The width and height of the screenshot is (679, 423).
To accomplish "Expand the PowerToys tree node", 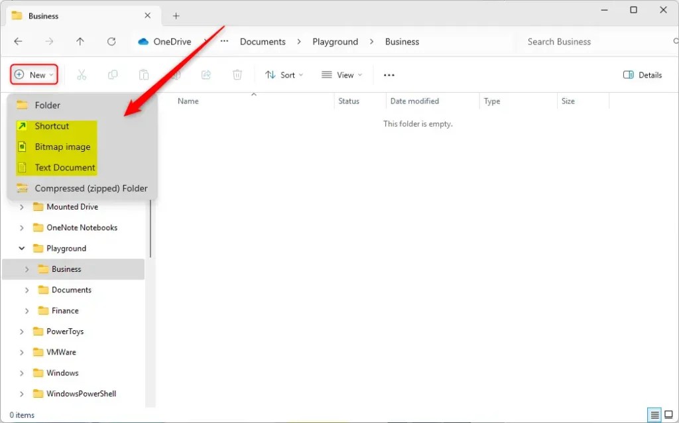I will pos(22,332).
